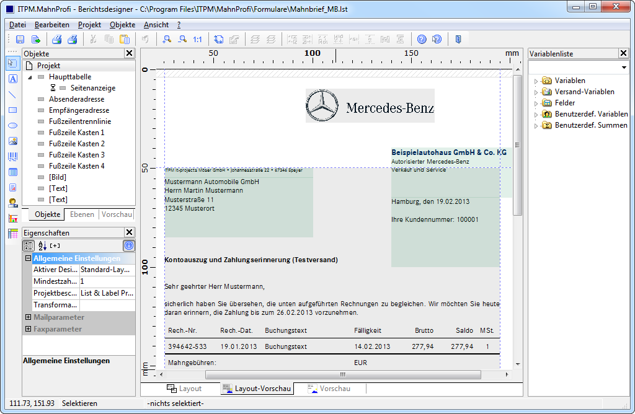Open the Objekte menu in the menu bar
The image size is (635, 414).
point(122,25)
